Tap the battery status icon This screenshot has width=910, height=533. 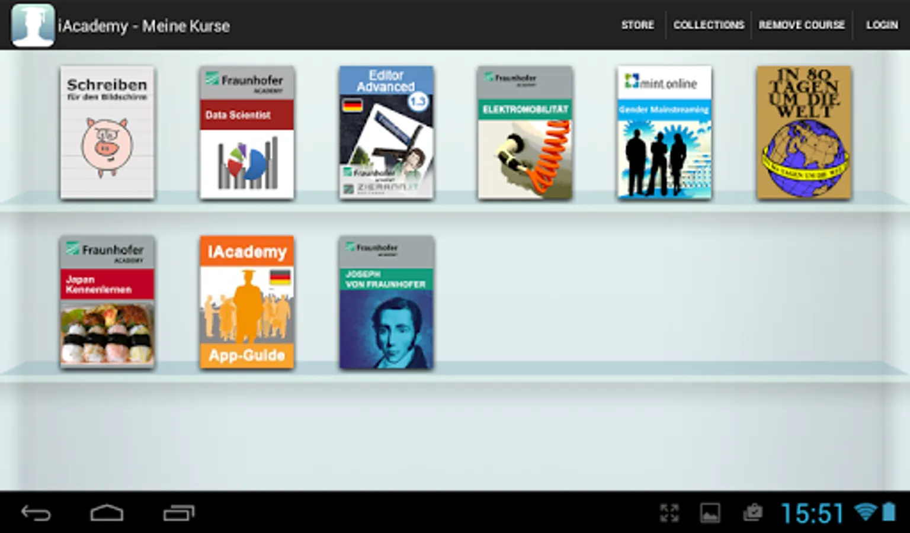[x=889, y=512]
